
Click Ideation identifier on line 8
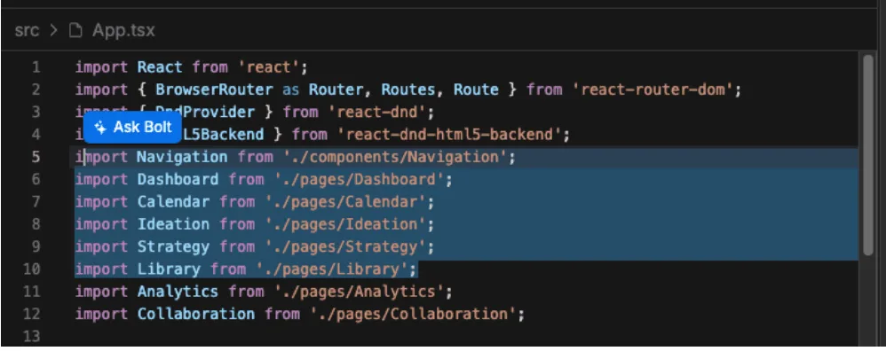pos(173,224)
